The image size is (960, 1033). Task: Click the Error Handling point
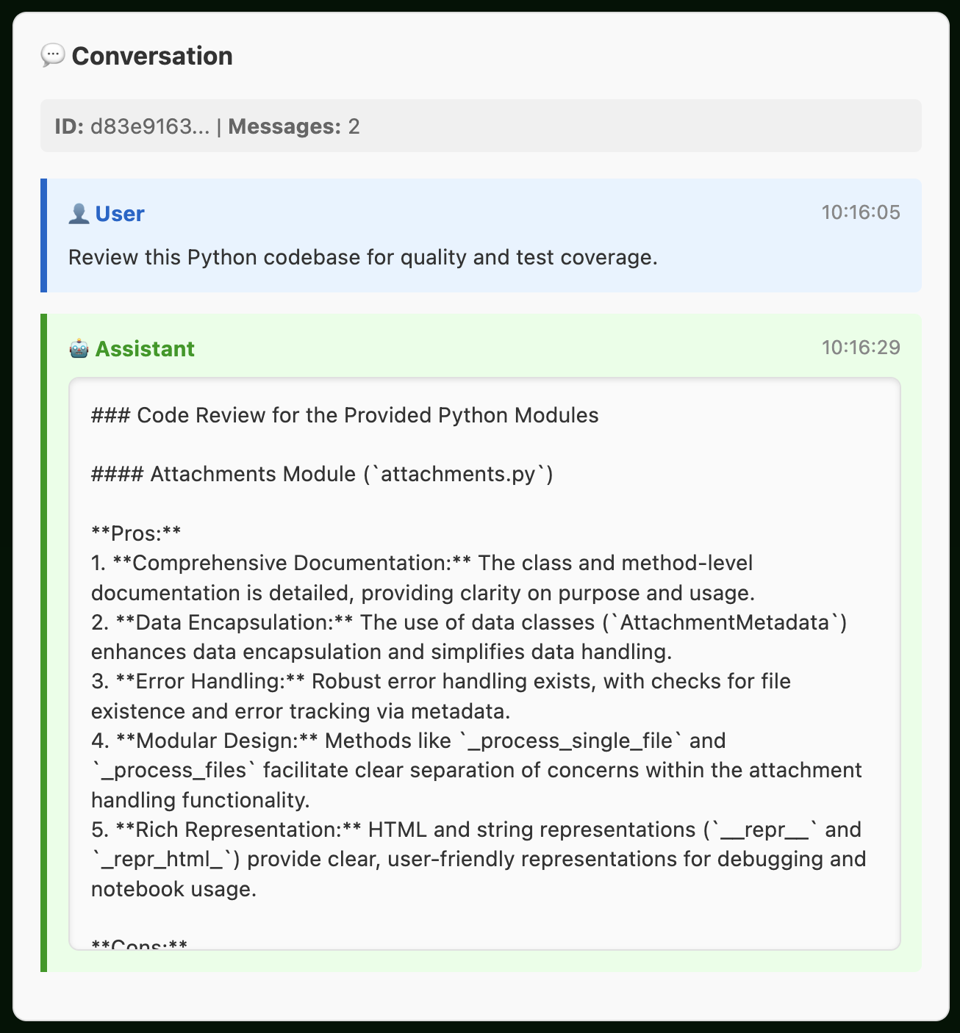coord(441,696)
